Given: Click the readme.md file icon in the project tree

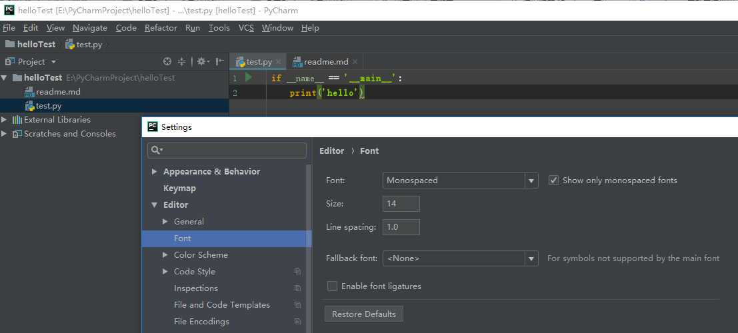Looking at the screenshot, I should [x=29, y=92].
